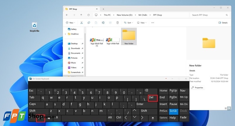Rename the selected folder via toolbar icon
The image size is (235, 126).
click(x=103, y=23)
